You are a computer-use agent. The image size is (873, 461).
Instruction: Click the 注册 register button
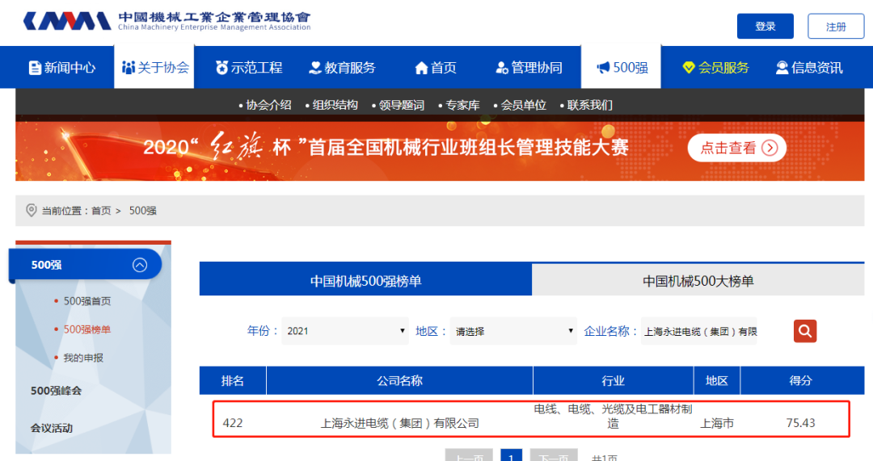836,27
